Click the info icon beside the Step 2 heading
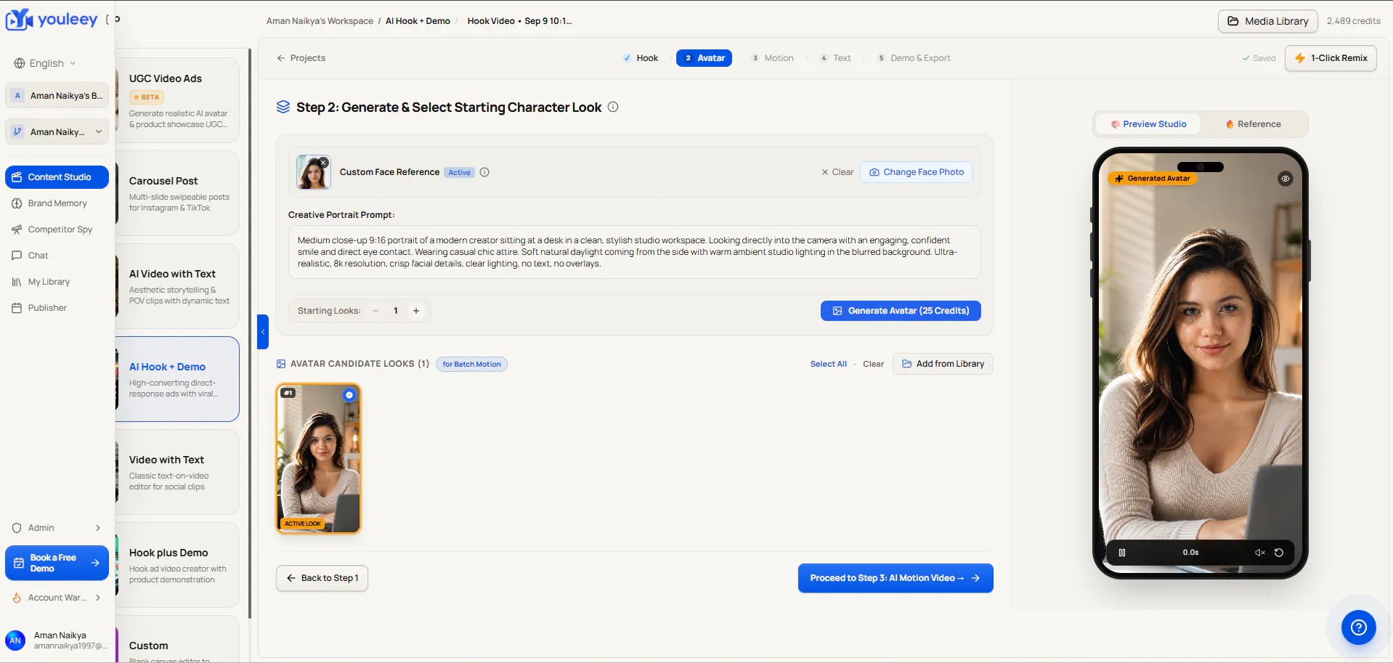1393x663 pixels. click(613, 107)
